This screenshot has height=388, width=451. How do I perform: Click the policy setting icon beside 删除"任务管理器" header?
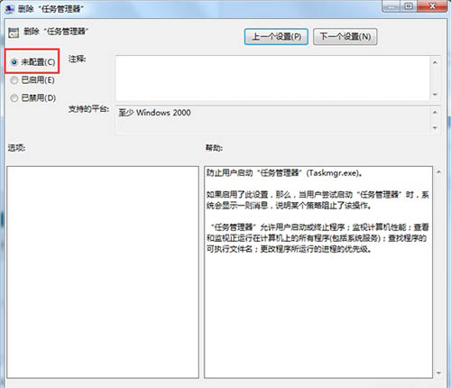coord(14,32)
